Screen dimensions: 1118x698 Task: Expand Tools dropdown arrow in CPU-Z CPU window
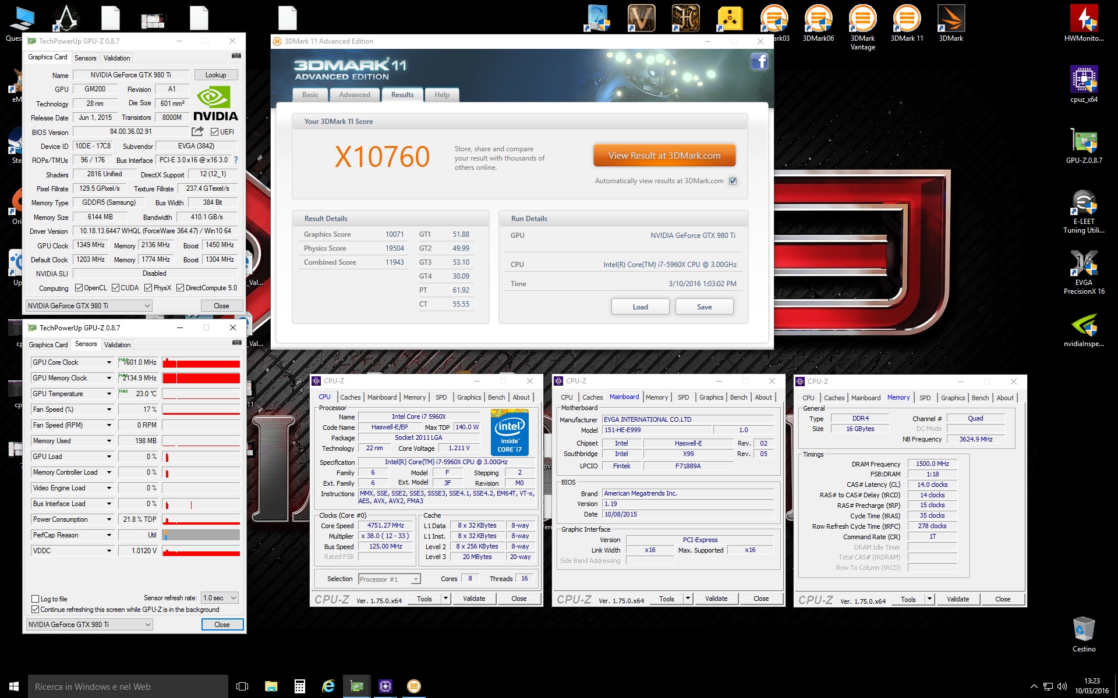tap(445, 599)
